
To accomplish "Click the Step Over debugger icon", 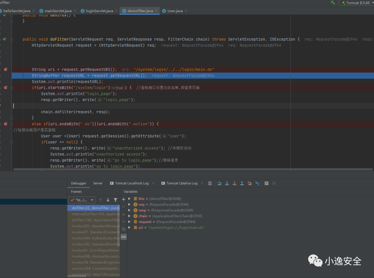I will (220, 183).
